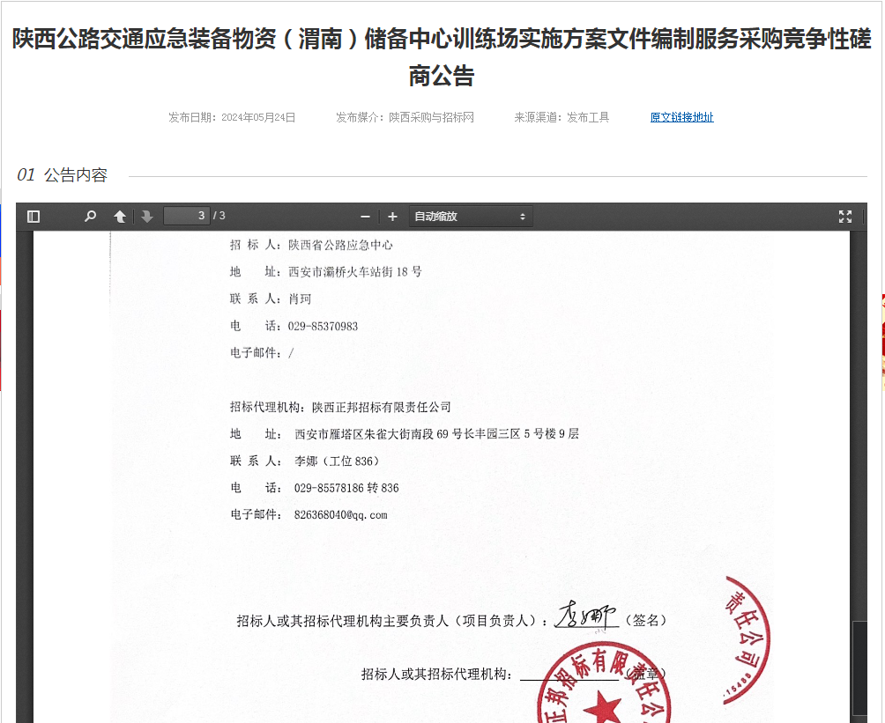Click the email 826368040@qq.com
This screenshot has height=723, width=885.
(340, 515)
